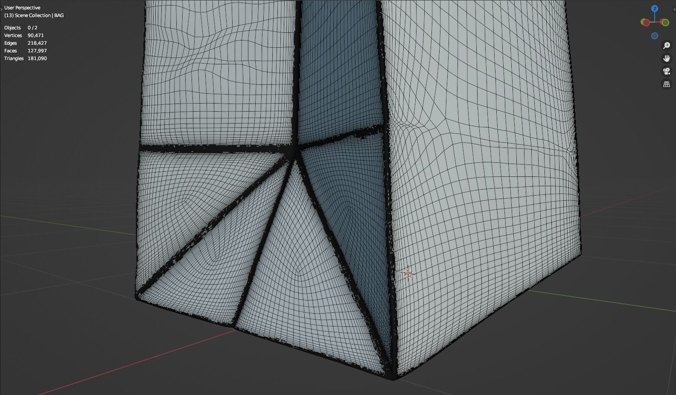The height and width of the screenshot is (395, 676).
Task: Click the Faces count 127,997
Action: [x=37, y=51]
